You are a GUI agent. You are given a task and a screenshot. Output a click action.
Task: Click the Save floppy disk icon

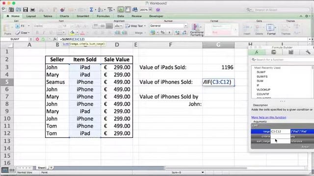26,9
